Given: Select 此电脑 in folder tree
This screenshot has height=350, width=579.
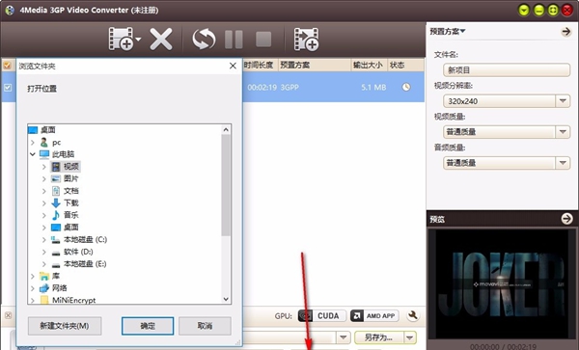Looking at the screenshot, I should coord(63,154).
